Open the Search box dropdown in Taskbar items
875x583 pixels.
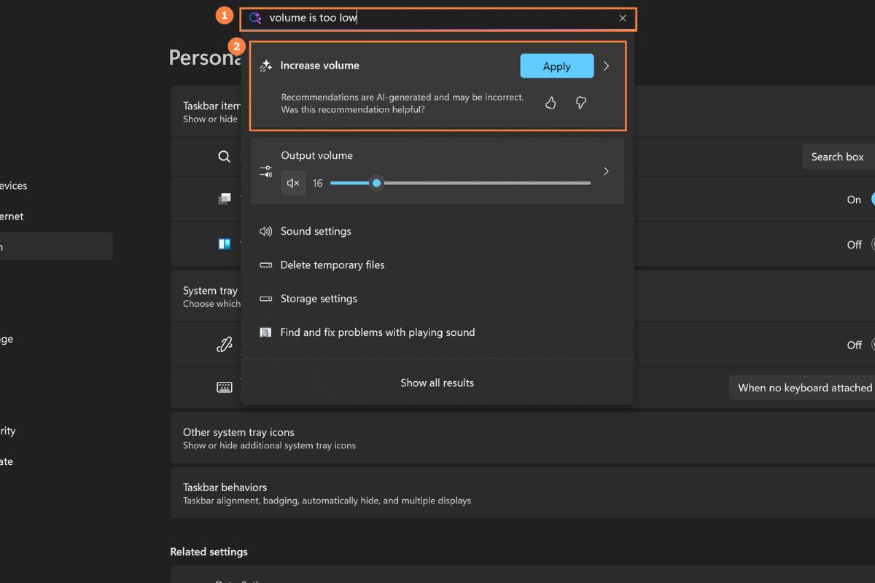839,157
